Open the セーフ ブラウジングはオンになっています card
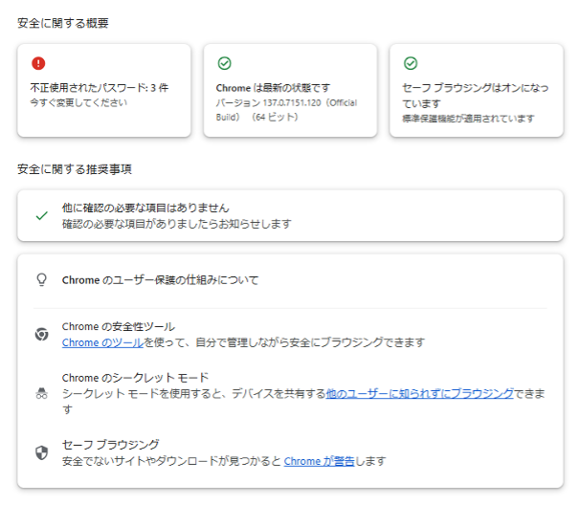 [477, 91]
